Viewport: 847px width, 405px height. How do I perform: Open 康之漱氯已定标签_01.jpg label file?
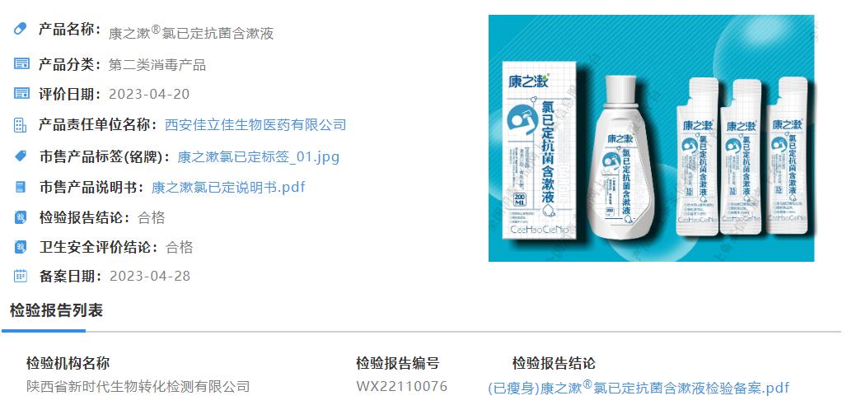258,157
